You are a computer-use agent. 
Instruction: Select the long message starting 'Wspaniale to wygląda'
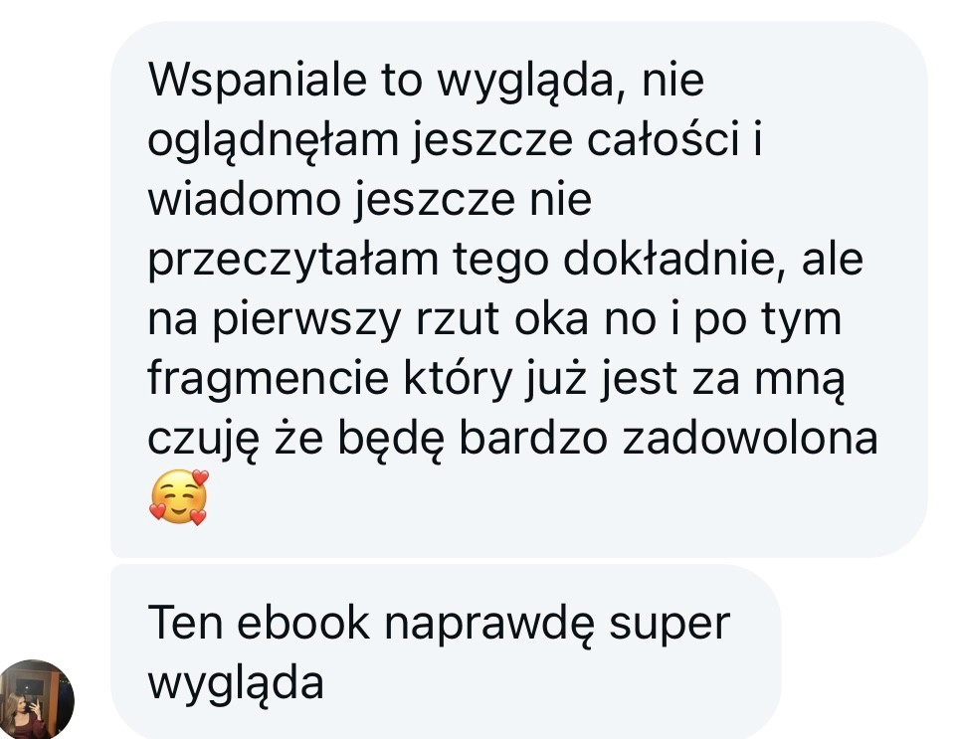[x=519, y=289]
